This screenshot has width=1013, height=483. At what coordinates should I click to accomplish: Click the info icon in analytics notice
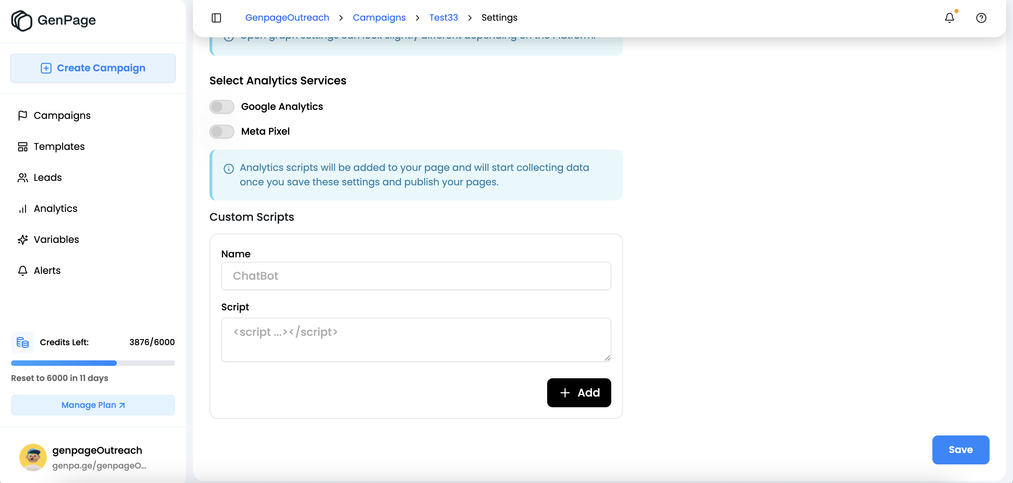[228, 169]
